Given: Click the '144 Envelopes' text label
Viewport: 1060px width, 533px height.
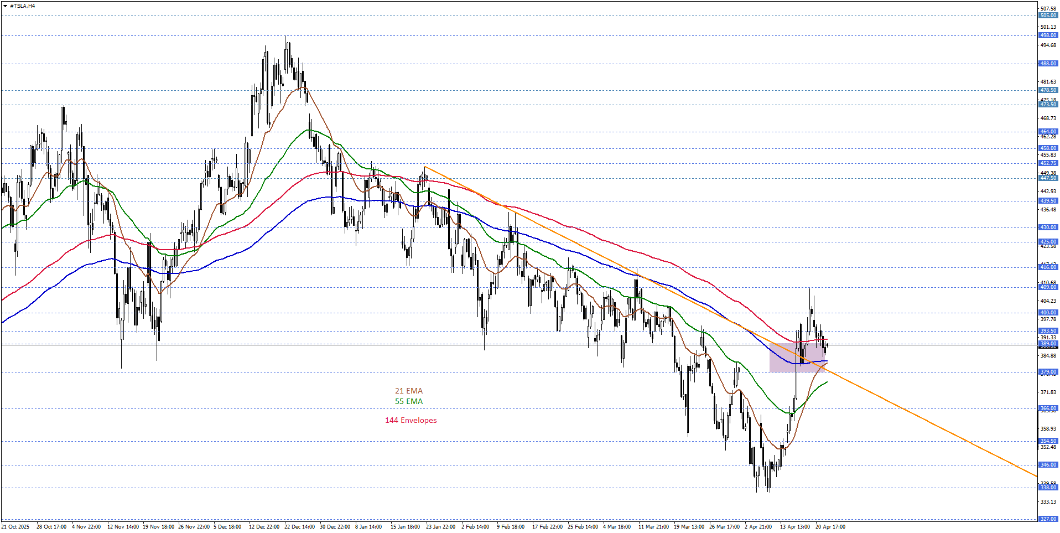Looking at the screenshot, I should pos(411,420).
